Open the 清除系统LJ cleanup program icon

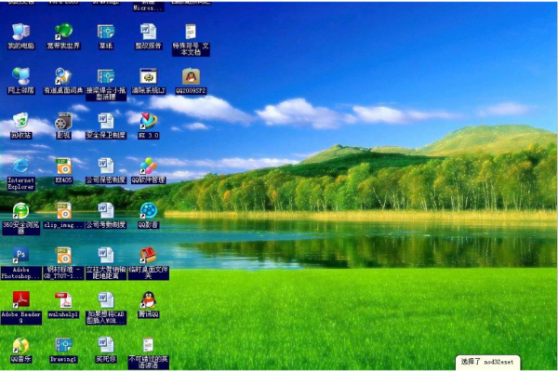148,77
